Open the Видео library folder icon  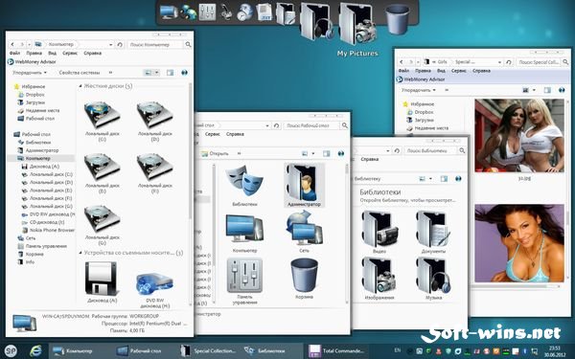click(379, 230)
